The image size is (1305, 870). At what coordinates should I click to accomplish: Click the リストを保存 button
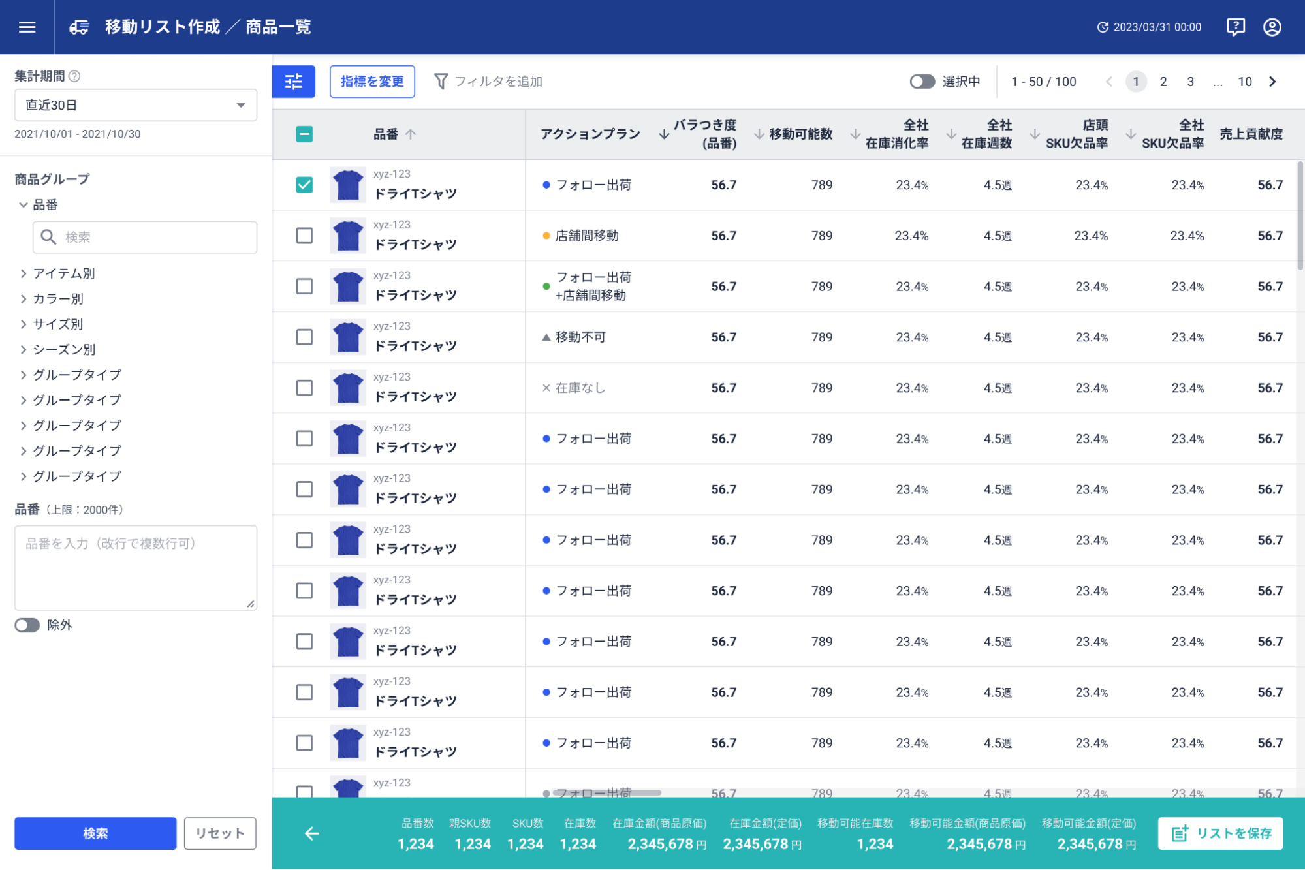click(x=1220, y=833)
